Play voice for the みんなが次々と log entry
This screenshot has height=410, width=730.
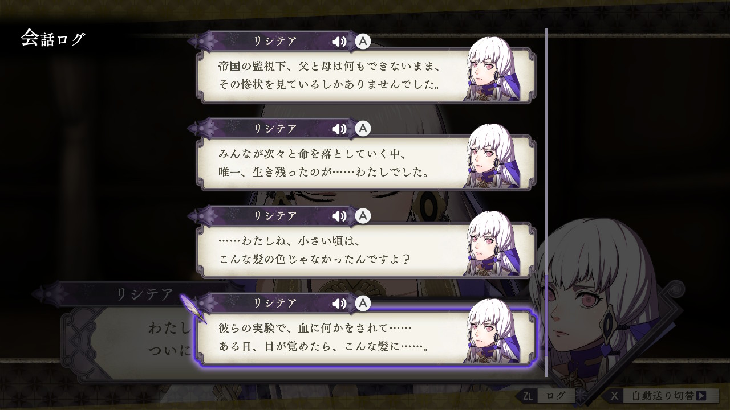click(339, 129)
